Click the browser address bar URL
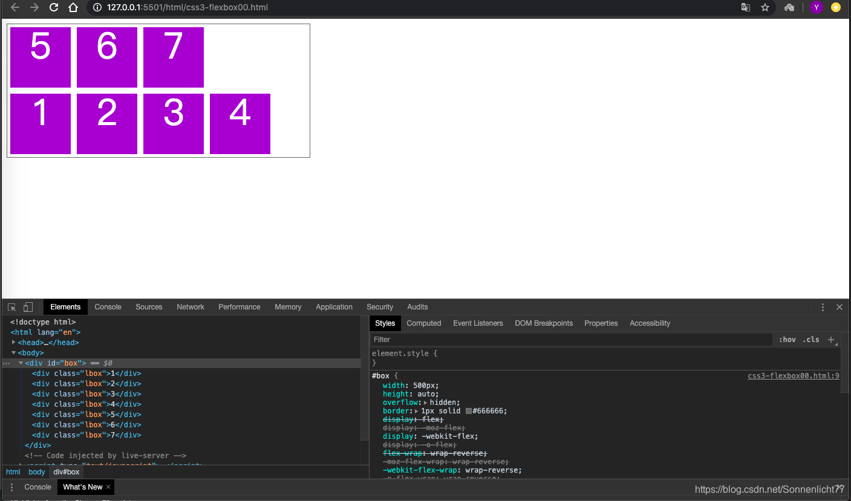Image resolution: width=851 pixels, height=501 pixels. 187,7
